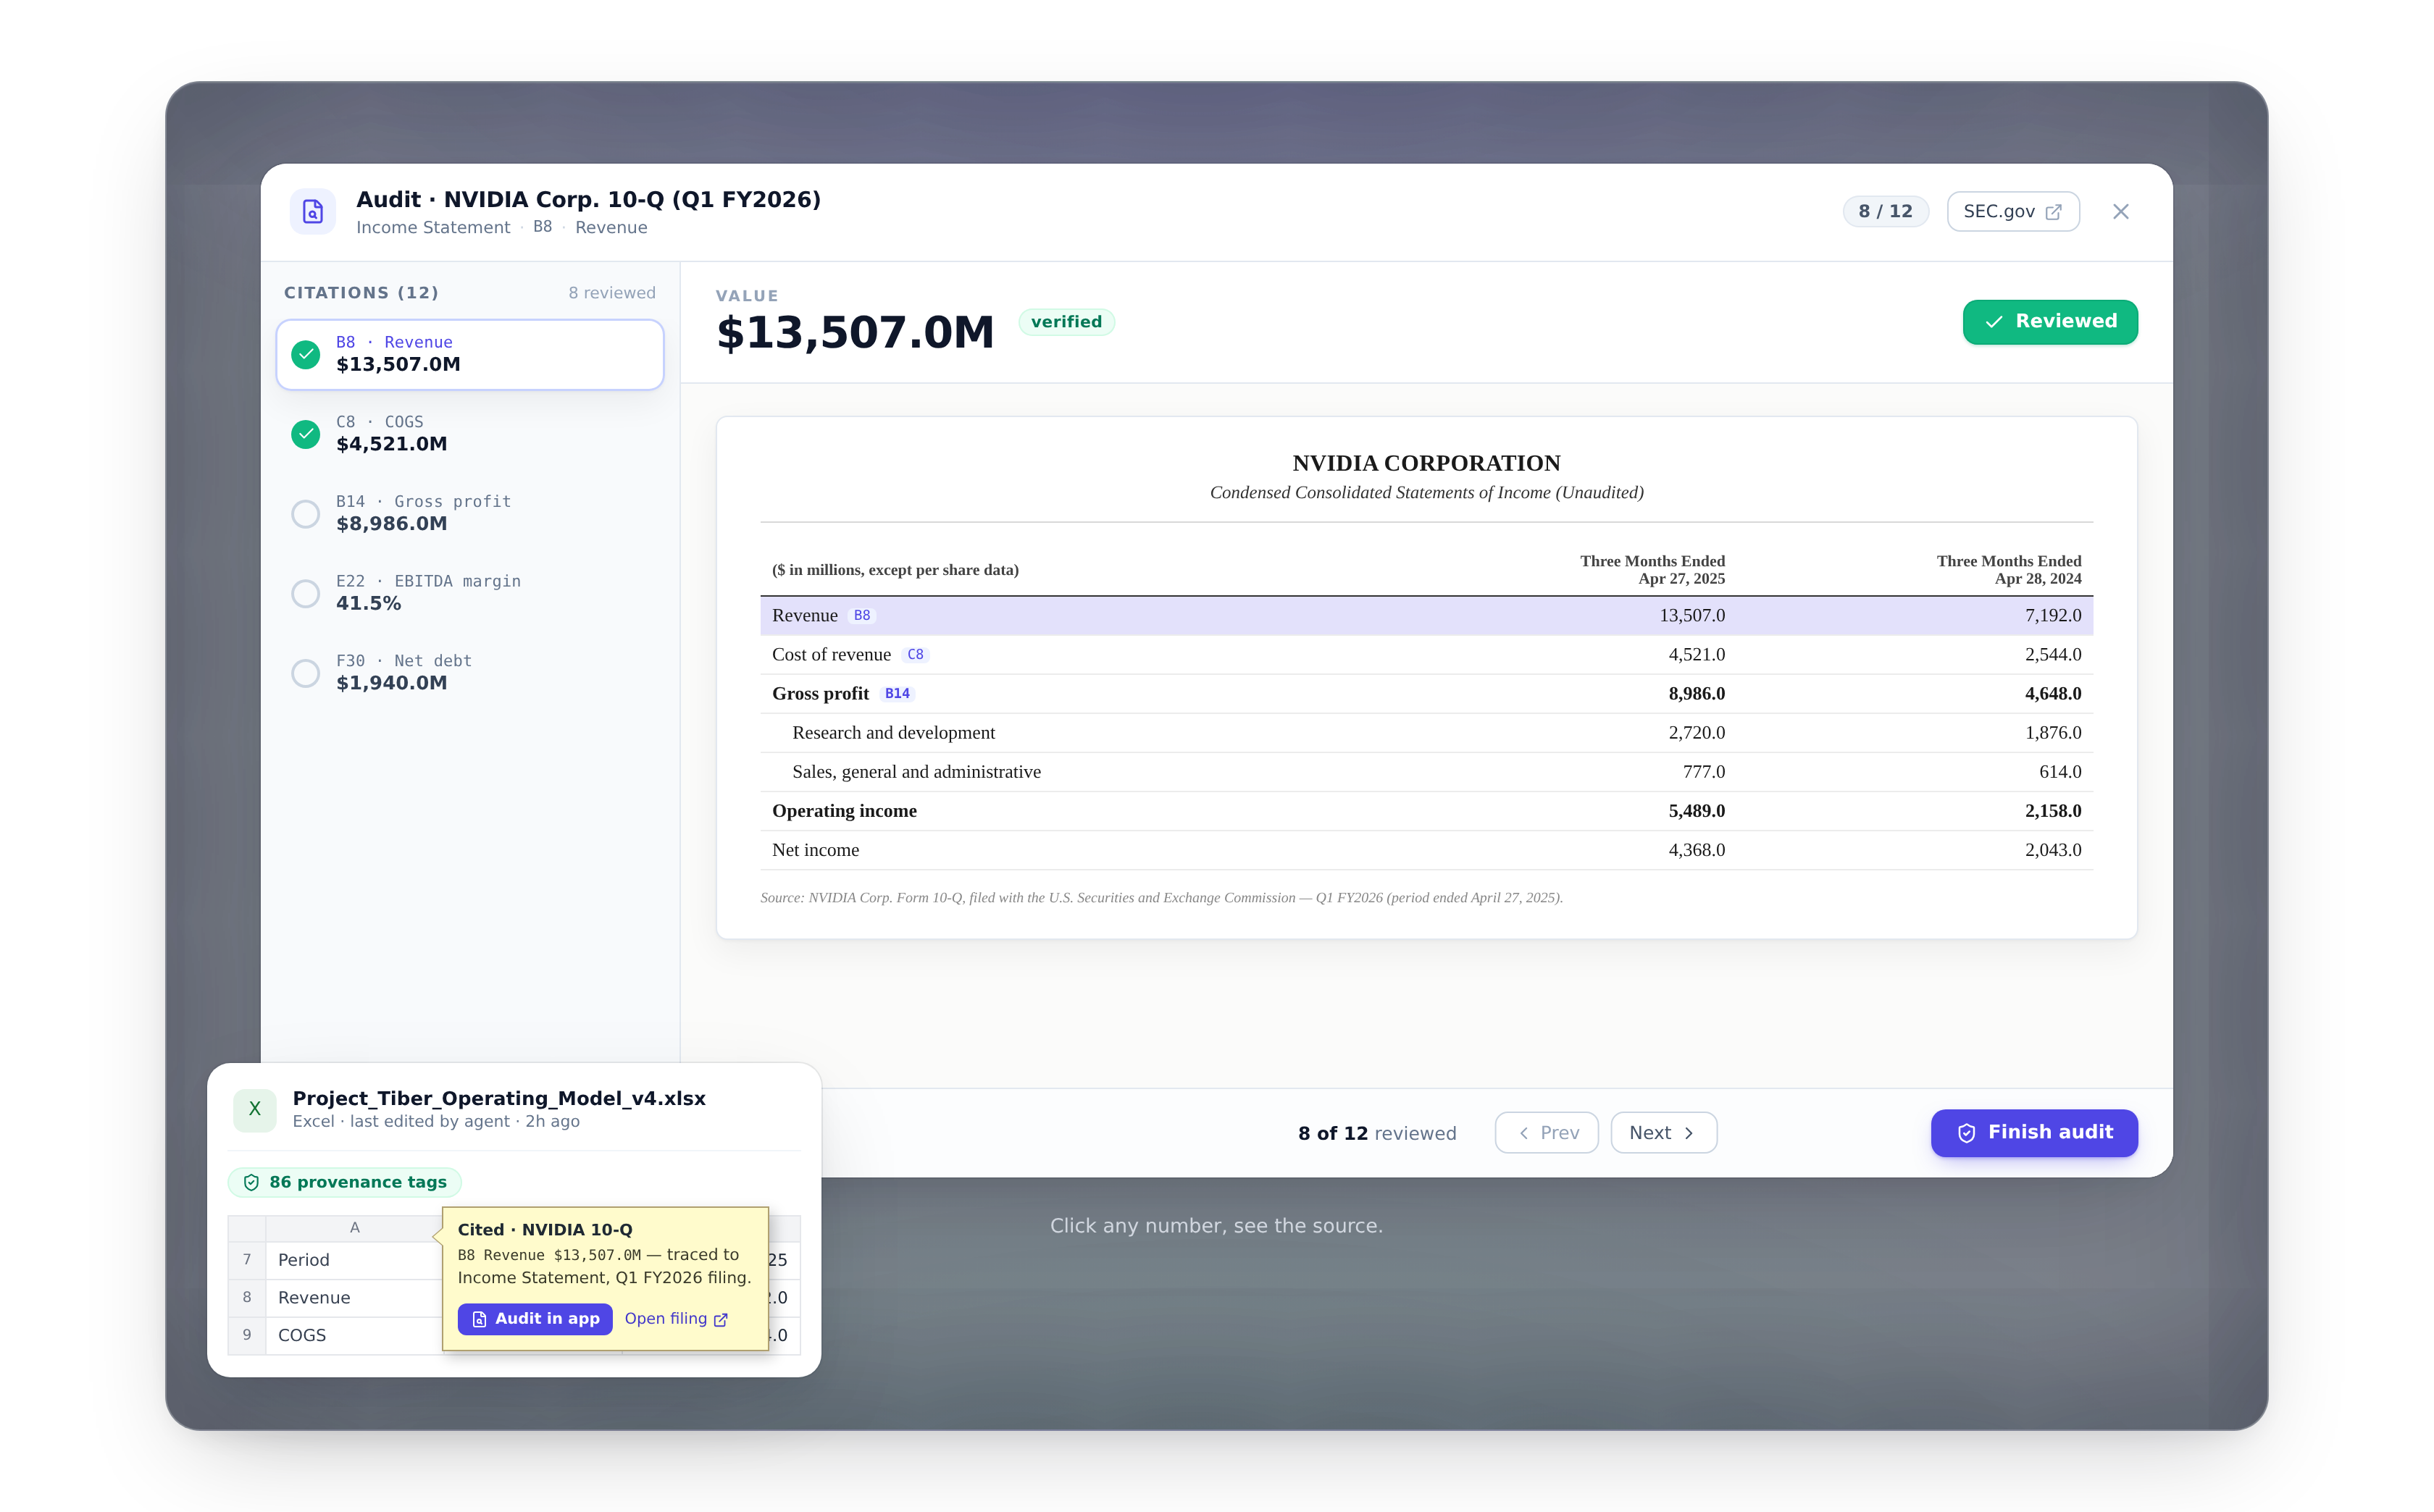Click the checkmark icon on Reviewed button
Viewport: 2434px width, 1512px height.
pos(1994,322)
